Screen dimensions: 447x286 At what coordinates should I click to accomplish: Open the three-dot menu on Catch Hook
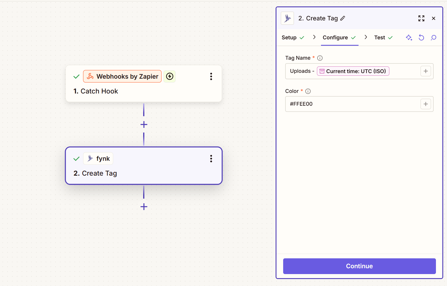[x=211, y=76]
